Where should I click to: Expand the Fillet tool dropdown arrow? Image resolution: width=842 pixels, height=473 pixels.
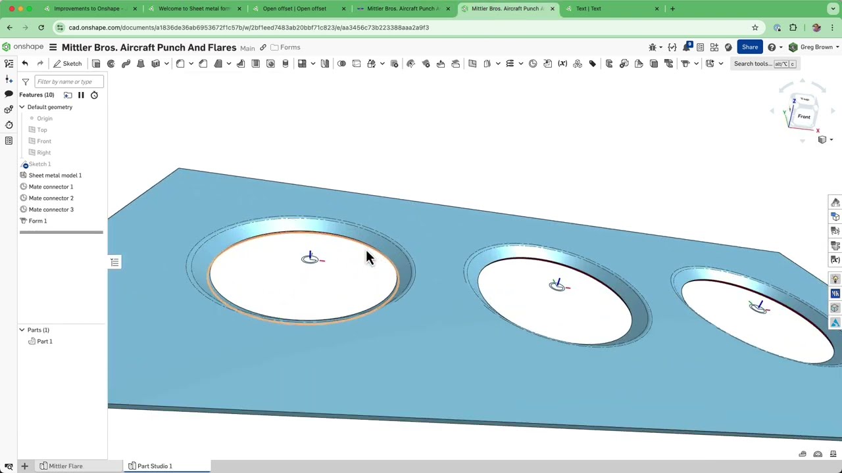(x=191, y=64)
